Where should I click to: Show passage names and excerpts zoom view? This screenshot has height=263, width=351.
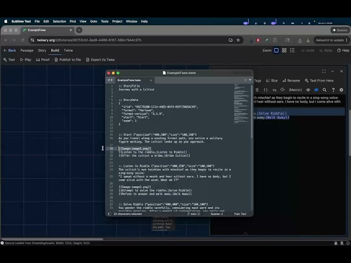coord(276,50)
